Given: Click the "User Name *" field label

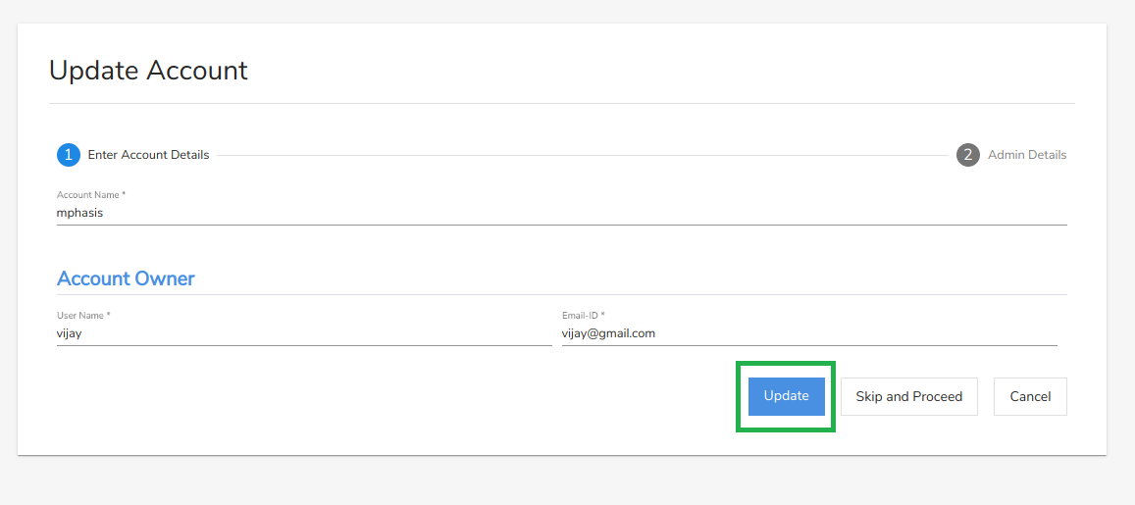Looking at the screenshot, I should (83, 316).
